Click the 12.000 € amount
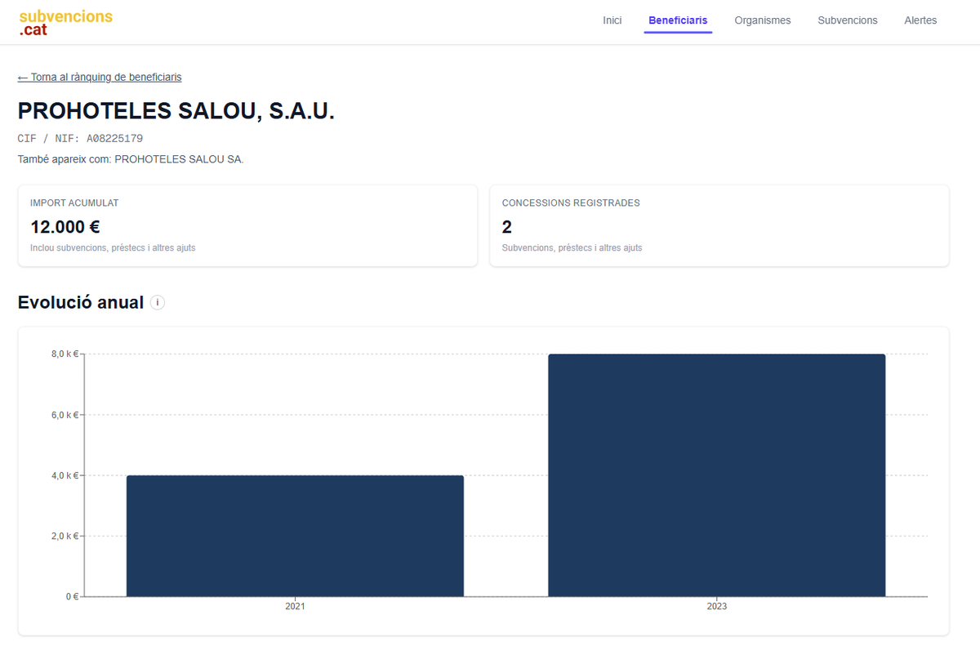The image size is (980, 655). point(65,227)
